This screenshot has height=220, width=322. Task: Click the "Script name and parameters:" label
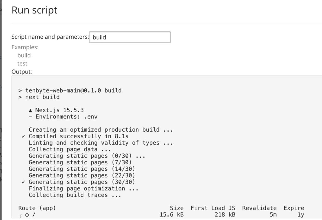[50, 37]
